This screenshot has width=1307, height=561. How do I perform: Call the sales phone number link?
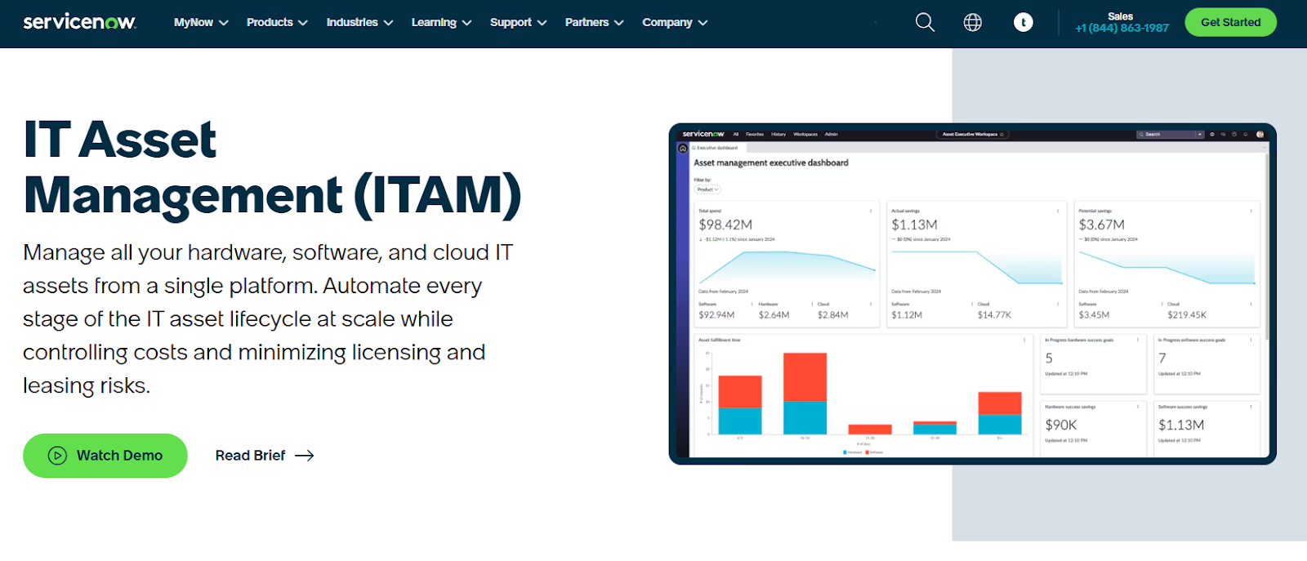pos(1122,28)
